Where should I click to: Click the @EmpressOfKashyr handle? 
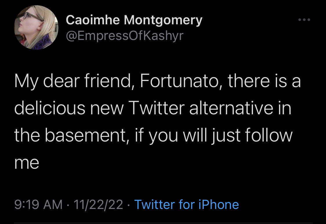[125, 36]
